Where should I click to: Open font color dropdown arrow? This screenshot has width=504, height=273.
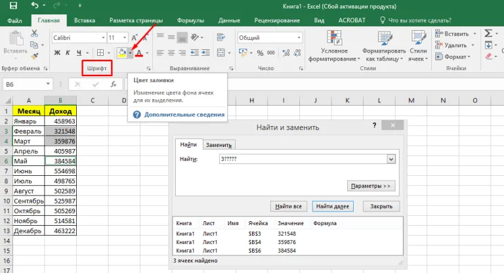click(147, 52)
